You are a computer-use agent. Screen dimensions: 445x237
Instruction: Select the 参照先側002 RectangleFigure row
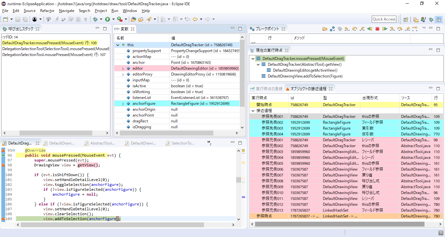point(346,122)
